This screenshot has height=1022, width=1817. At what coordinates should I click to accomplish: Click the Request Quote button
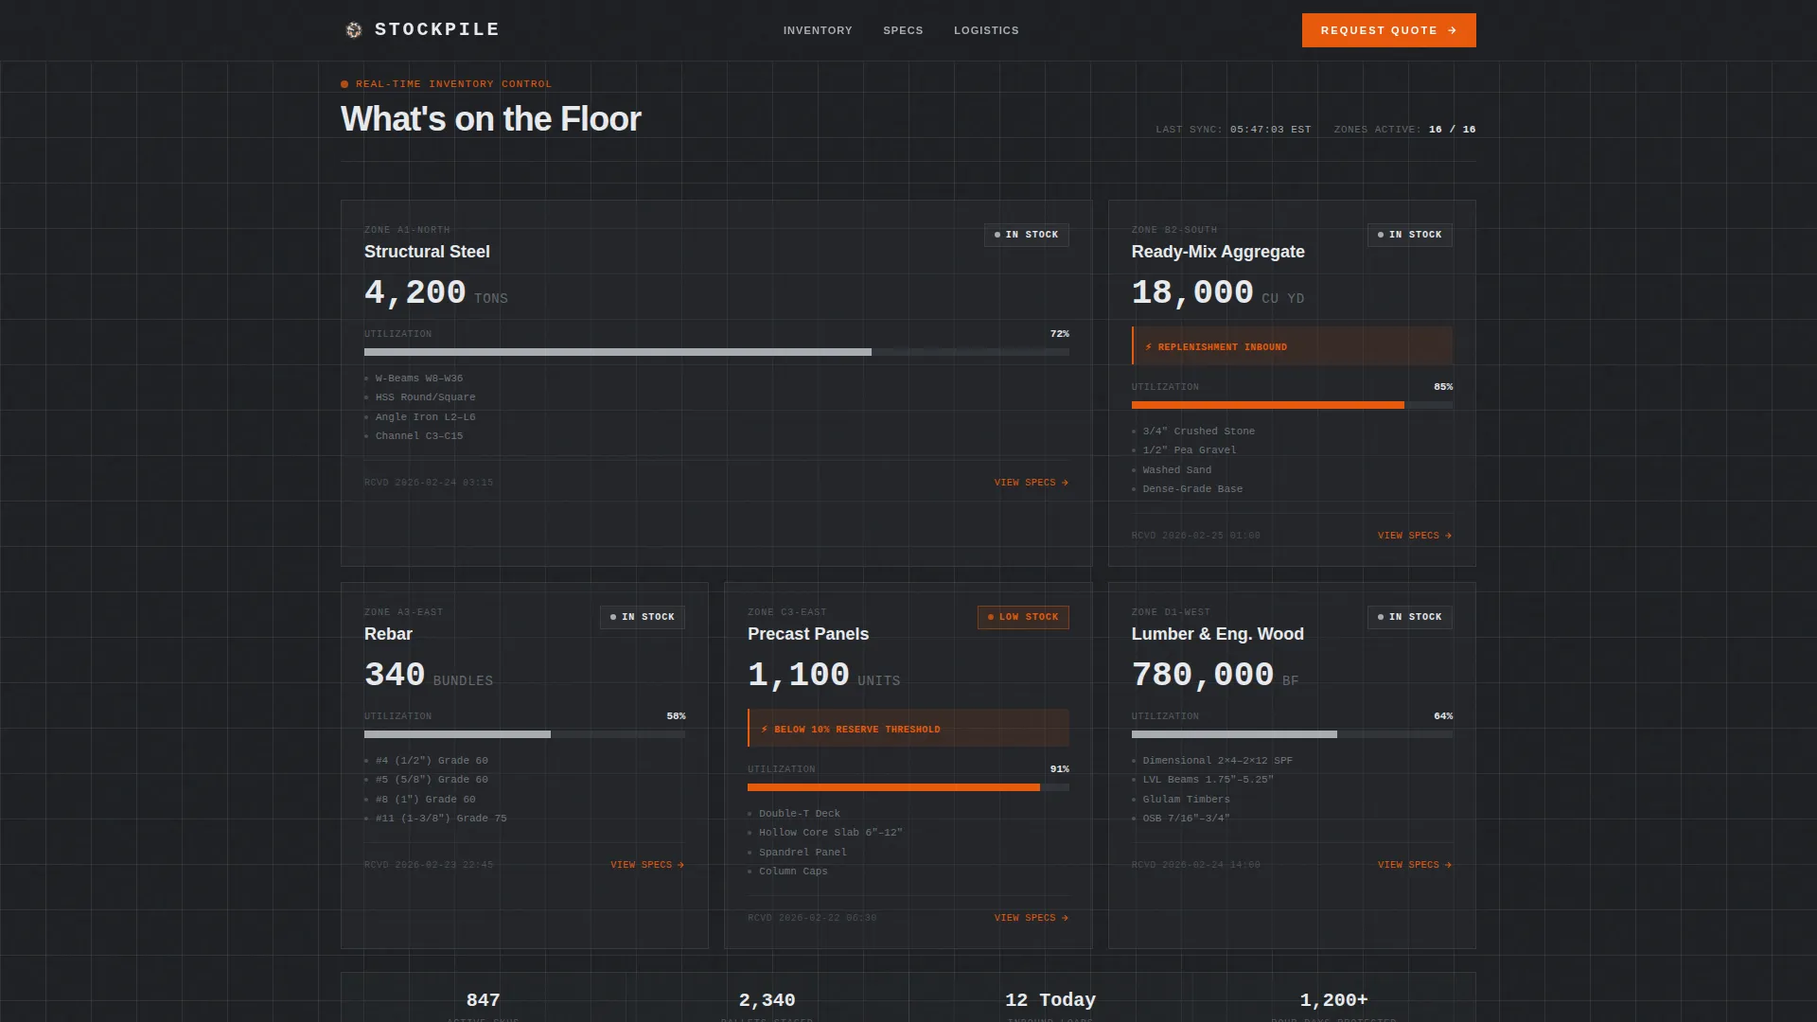coord(1388,30)
